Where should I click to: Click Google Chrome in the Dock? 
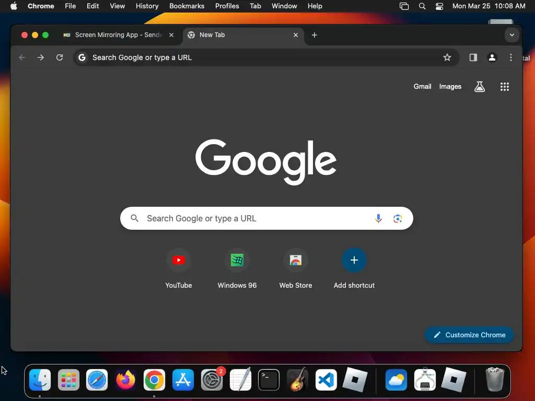[154, 380]
